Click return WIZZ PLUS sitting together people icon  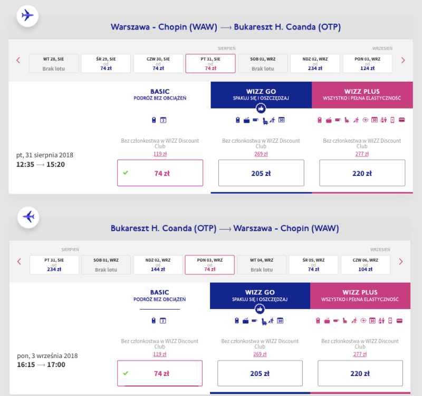click(x=381, y=321)
